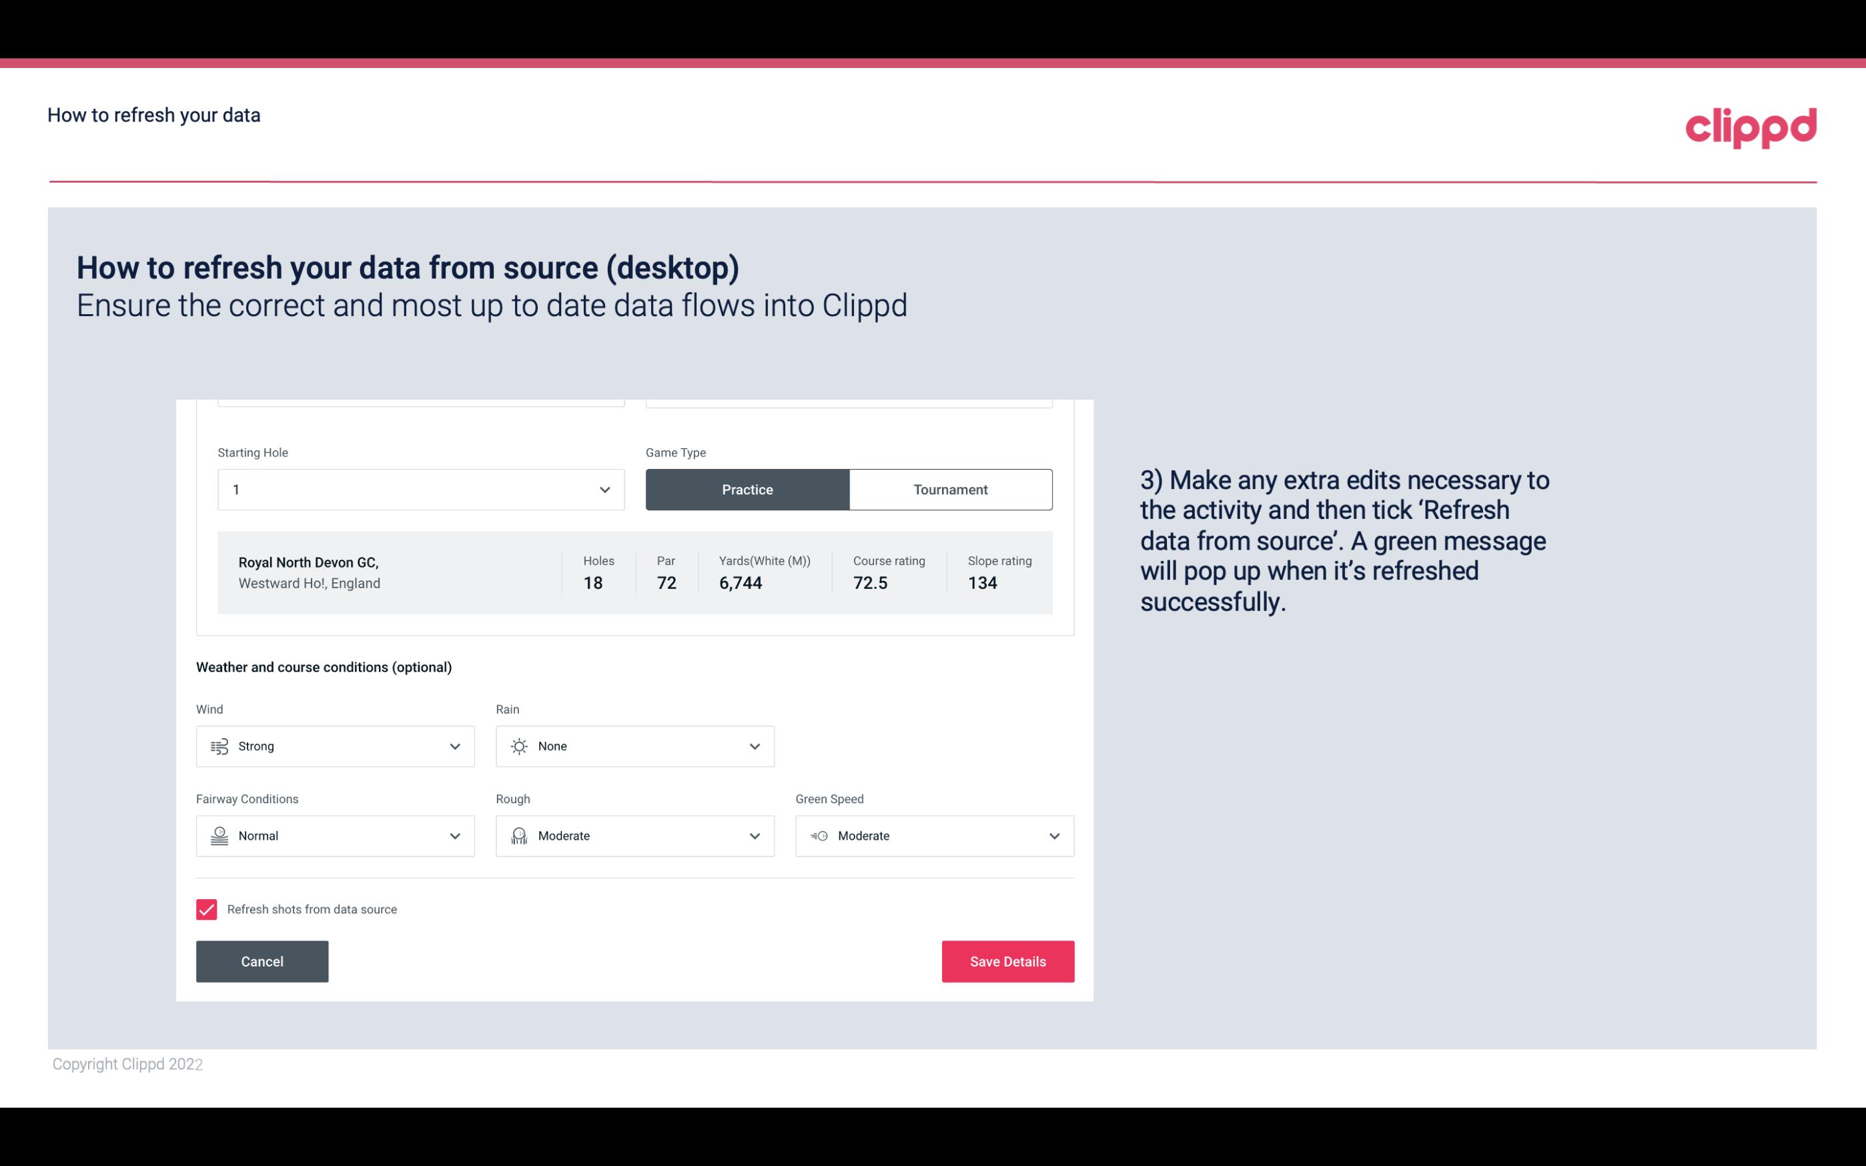Click the starting hole dropdown arrow icon

(604, 489)
